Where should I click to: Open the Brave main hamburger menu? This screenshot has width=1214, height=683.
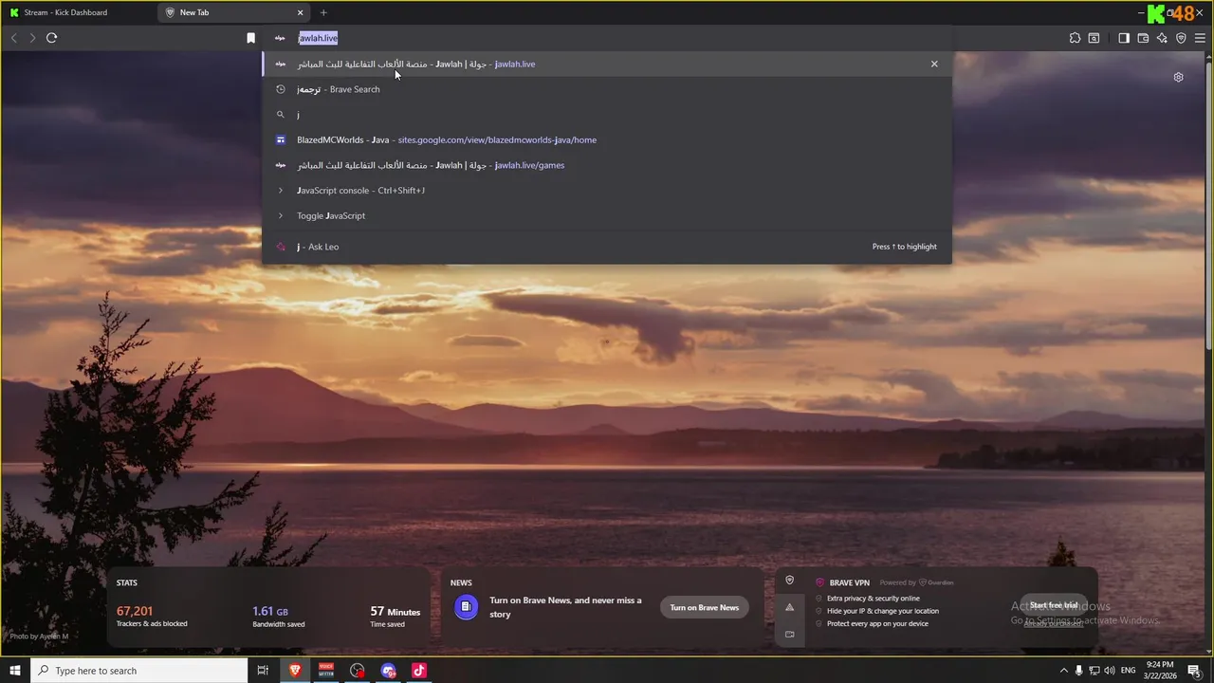pos(1200,38)
